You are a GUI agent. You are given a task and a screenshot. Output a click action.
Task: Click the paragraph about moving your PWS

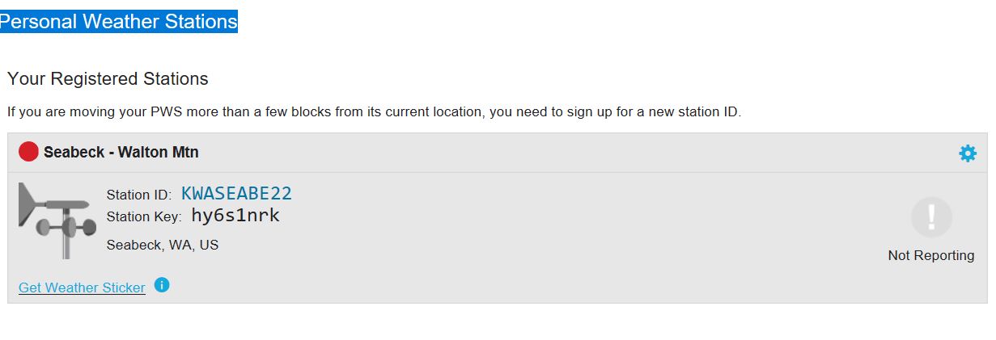(375, 111)
